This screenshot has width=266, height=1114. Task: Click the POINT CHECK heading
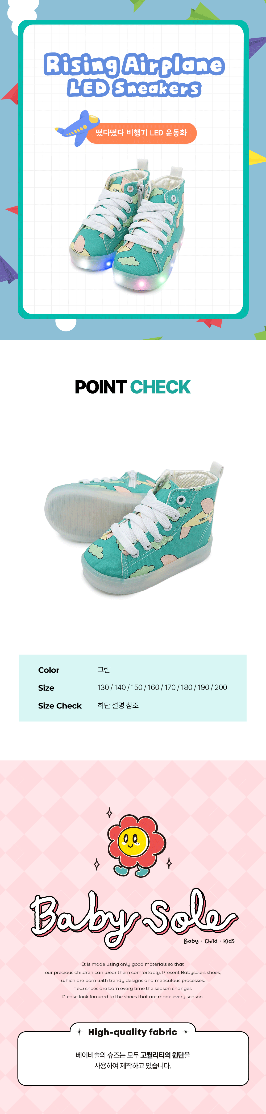133,387
